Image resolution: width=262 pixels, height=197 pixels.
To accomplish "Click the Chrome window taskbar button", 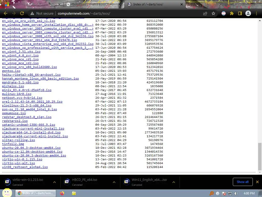I will (x=36, y=193).
